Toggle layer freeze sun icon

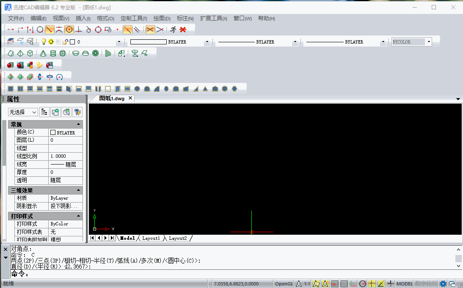pyautogui.click(x=51, y=41)
